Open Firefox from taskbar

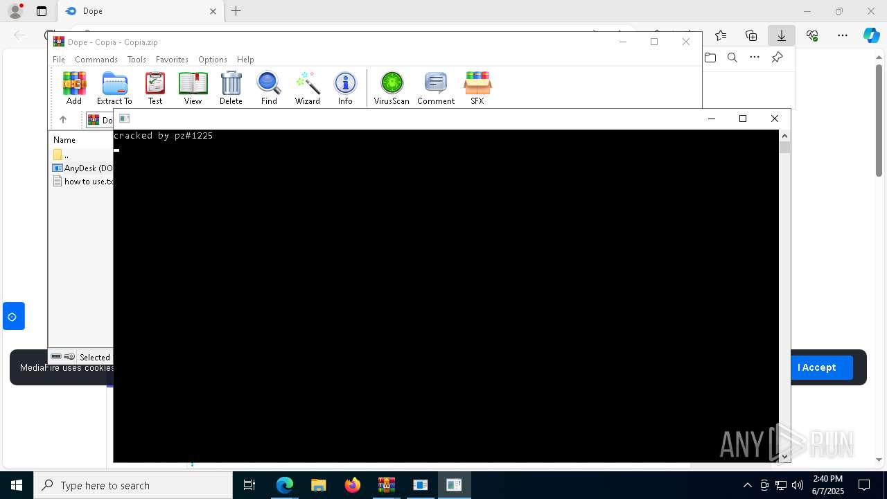(x=353, y=485)
